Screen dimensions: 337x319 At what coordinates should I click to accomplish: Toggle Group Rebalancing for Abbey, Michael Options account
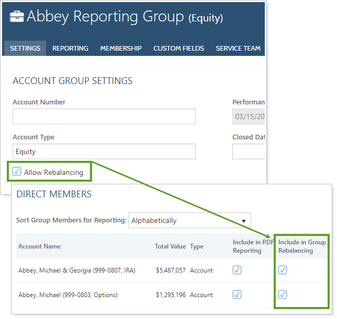point(283,294)
